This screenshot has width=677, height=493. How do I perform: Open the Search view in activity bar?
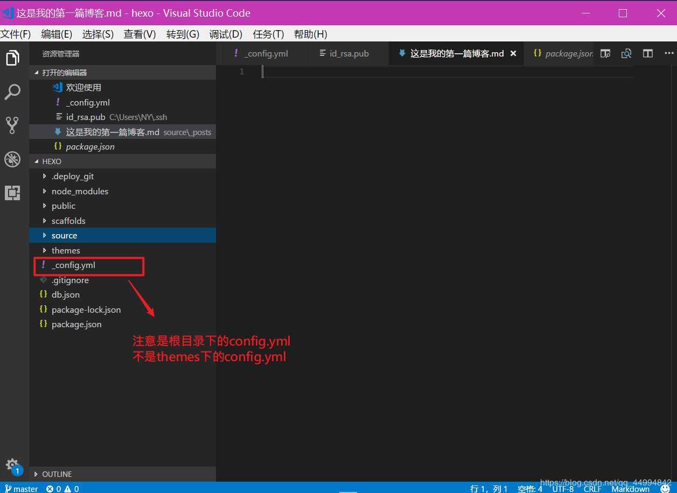12,91
